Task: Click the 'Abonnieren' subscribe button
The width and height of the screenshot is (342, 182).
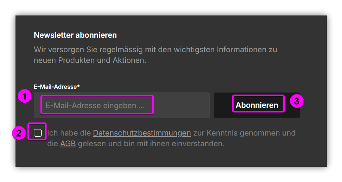Action: (x=256, y=105)
